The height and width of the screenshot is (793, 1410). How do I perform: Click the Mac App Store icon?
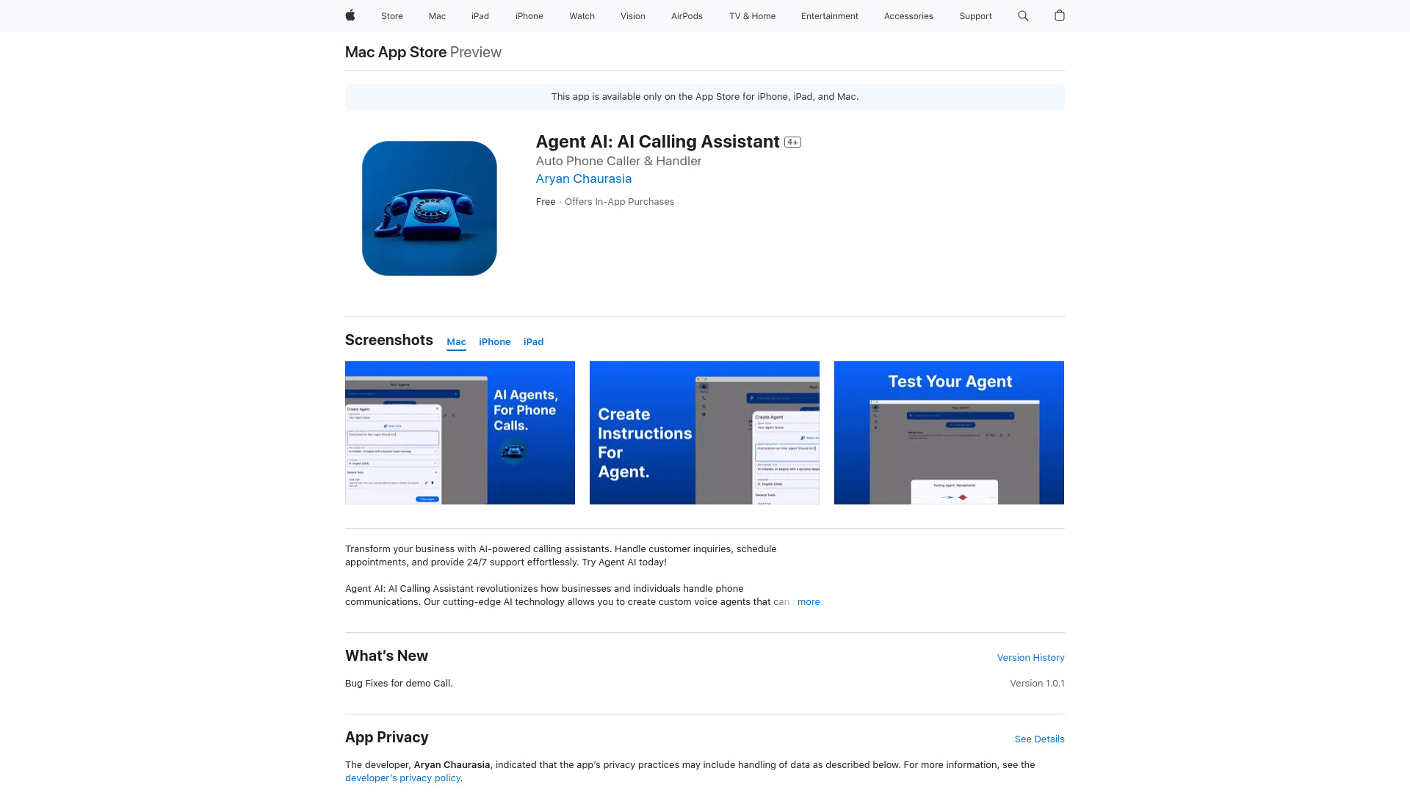tap(395, 51)
